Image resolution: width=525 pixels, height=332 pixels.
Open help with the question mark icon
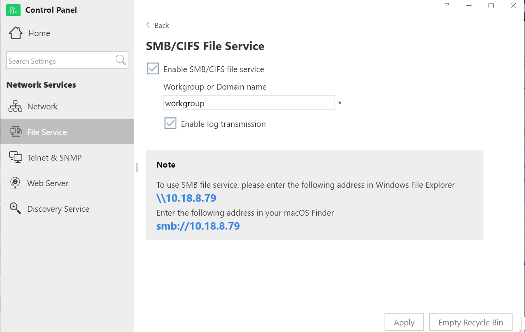pyautogui.click(x=447, y=6)
